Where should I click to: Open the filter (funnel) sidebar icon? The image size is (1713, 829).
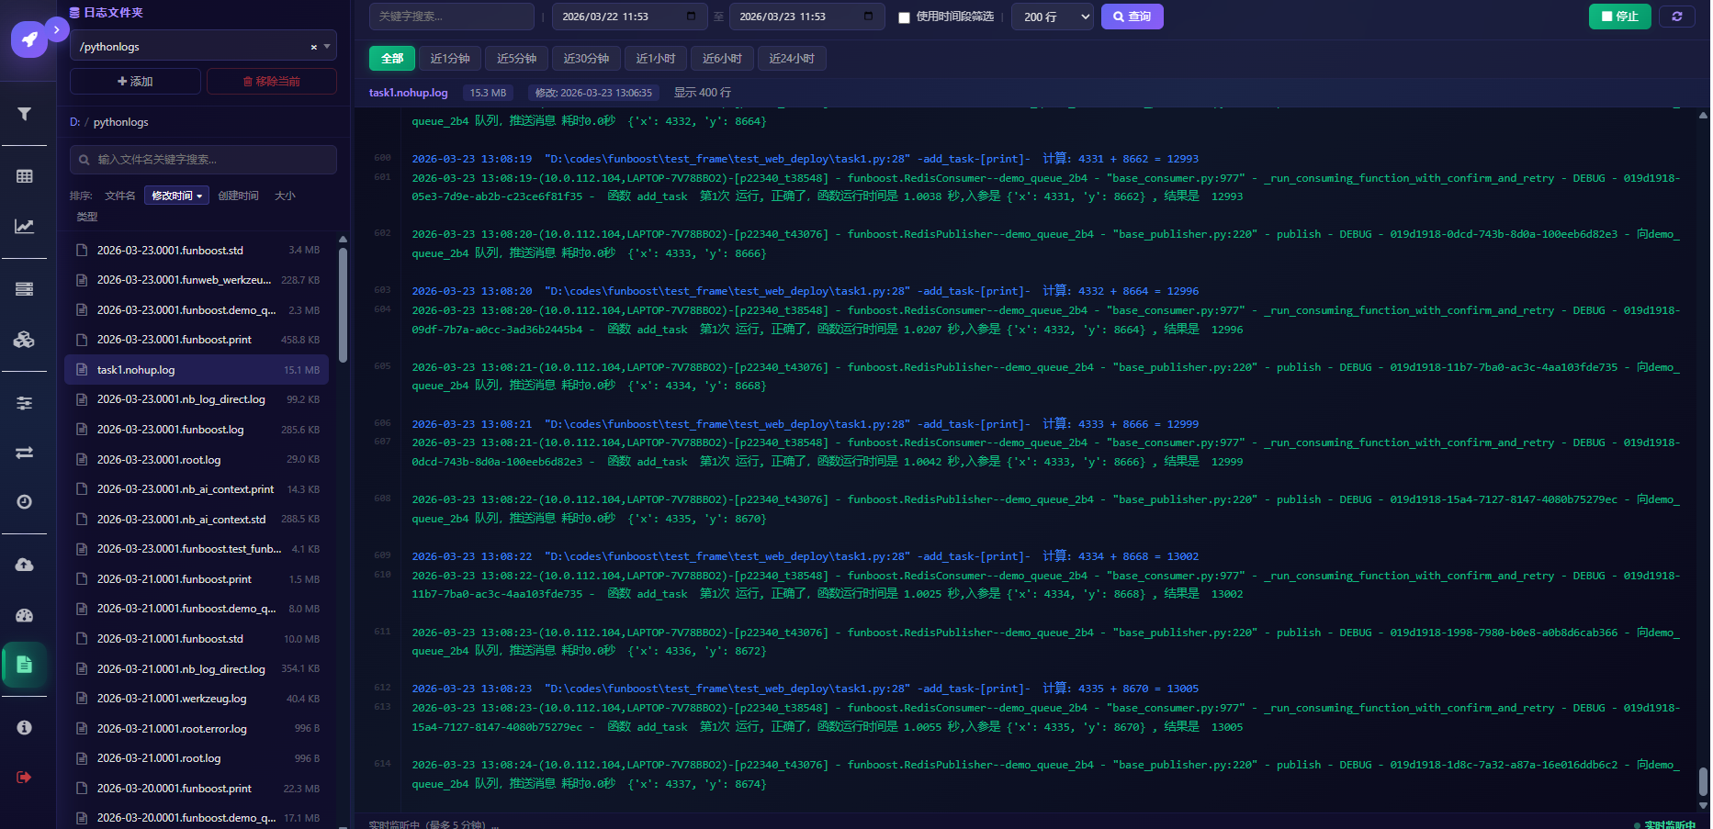(25, 114)
